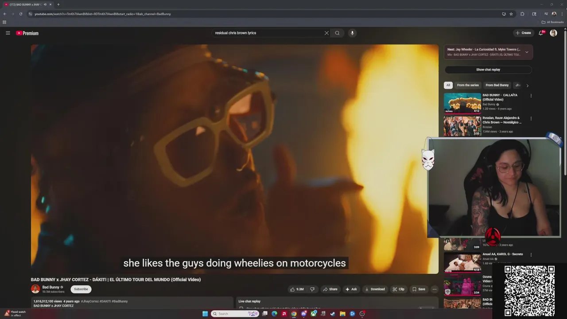
Task: Select From Bad Bunny chip
Action: point(497,85)
